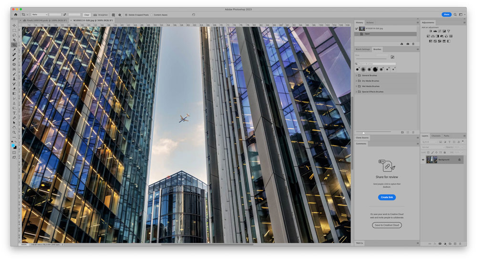Screen dimensions: 477x260
Task: Select the Move tool
Action: (14, 26)
